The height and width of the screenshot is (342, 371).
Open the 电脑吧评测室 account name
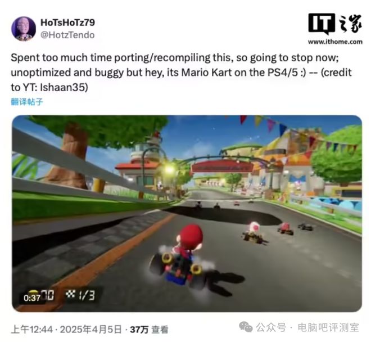coord(328,327)
